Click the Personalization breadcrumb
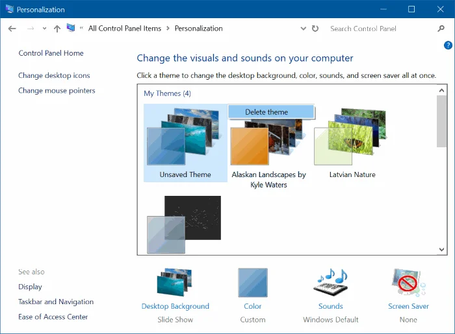This screenshot has height=334, width=455. (198, 29)
